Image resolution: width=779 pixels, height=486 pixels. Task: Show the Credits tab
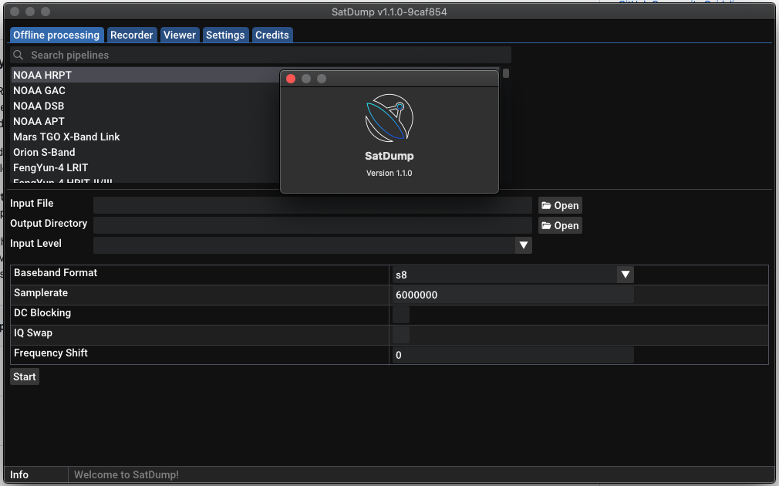(271, 35)
